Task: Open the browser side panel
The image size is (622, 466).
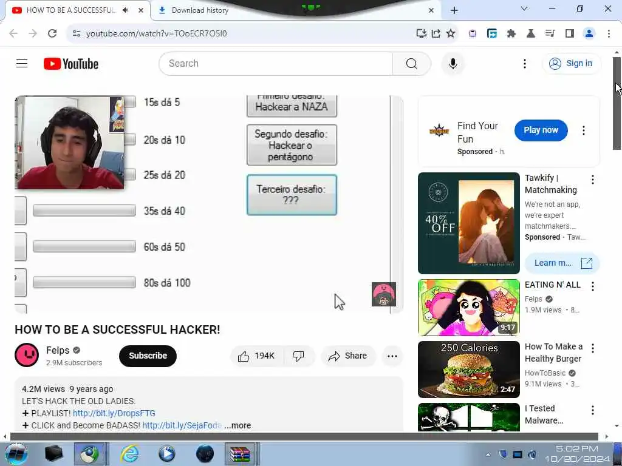Action: (570, 33)
